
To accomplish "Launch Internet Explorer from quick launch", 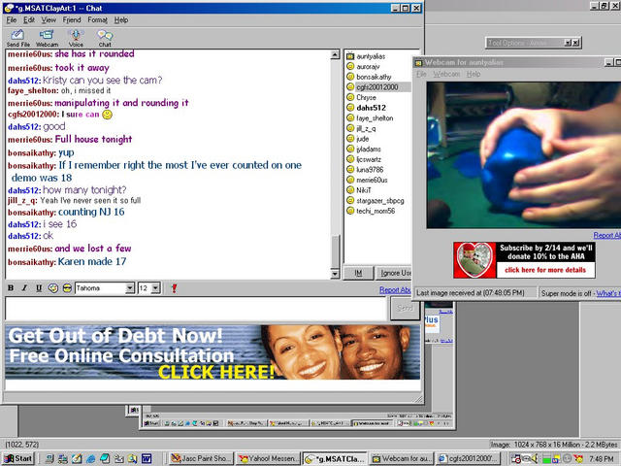I will [x=90, y=458].
